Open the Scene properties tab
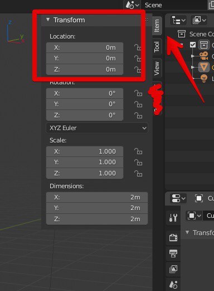This screenshot has width=214, height=291. pos(173,285)
